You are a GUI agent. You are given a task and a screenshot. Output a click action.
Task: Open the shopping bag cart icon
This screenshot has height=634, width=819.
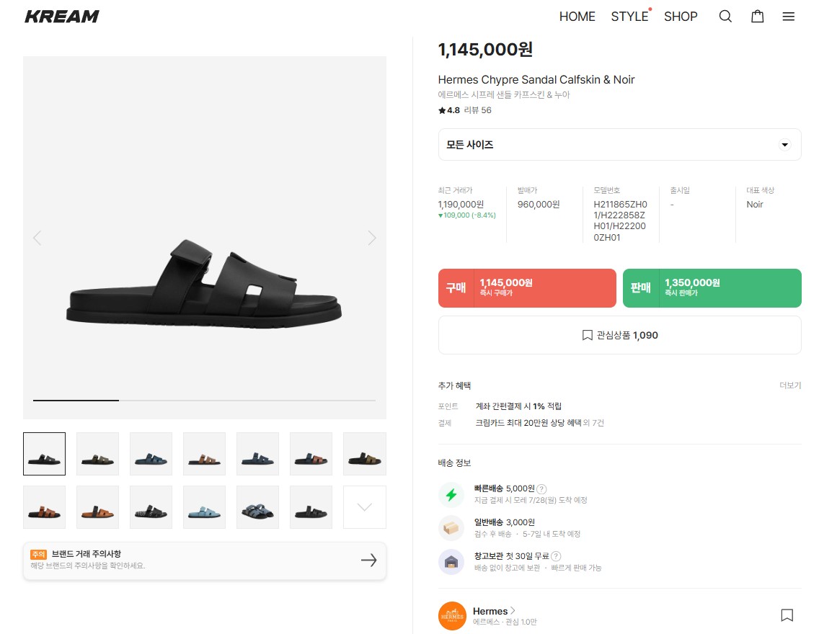pyautogui.click(x=757, y=17)
